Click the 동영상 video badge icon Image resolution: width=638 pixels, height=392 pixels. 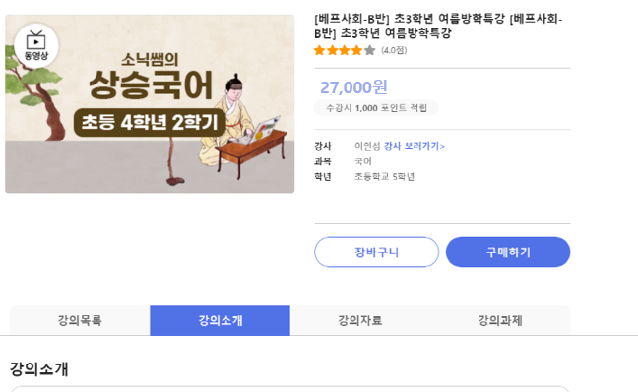click(x=36, y=45)
